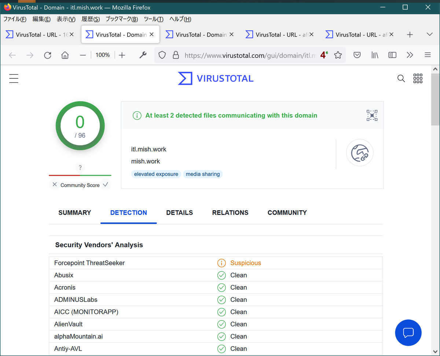
Task: Click the Clean checkmark for Abusix
Action: tap(221, 275)
